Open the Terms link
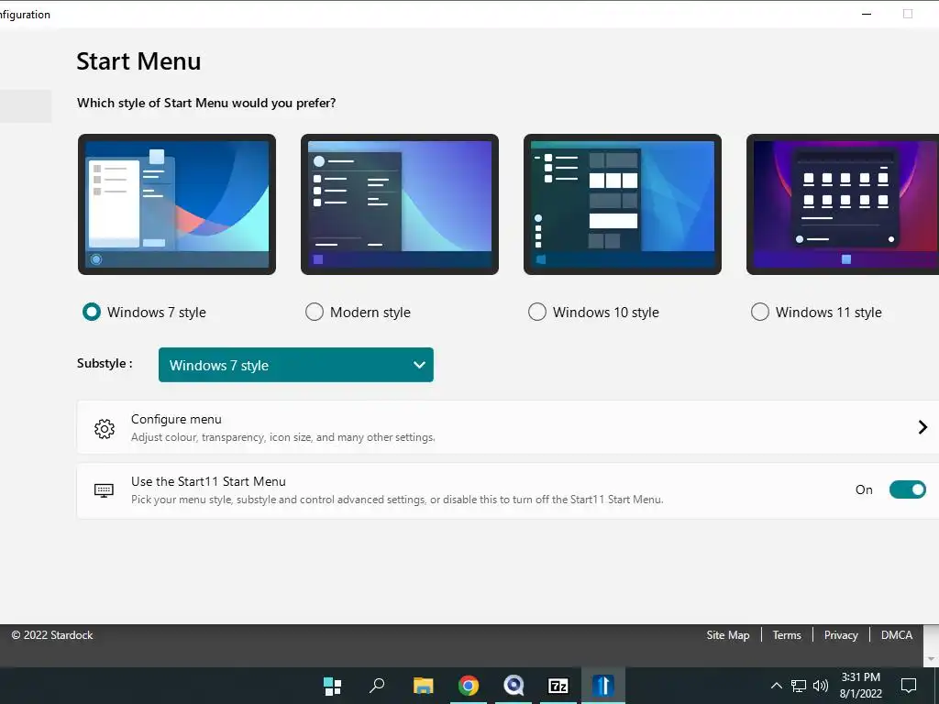Screen dimensions: 939x704 pos(786,635)
